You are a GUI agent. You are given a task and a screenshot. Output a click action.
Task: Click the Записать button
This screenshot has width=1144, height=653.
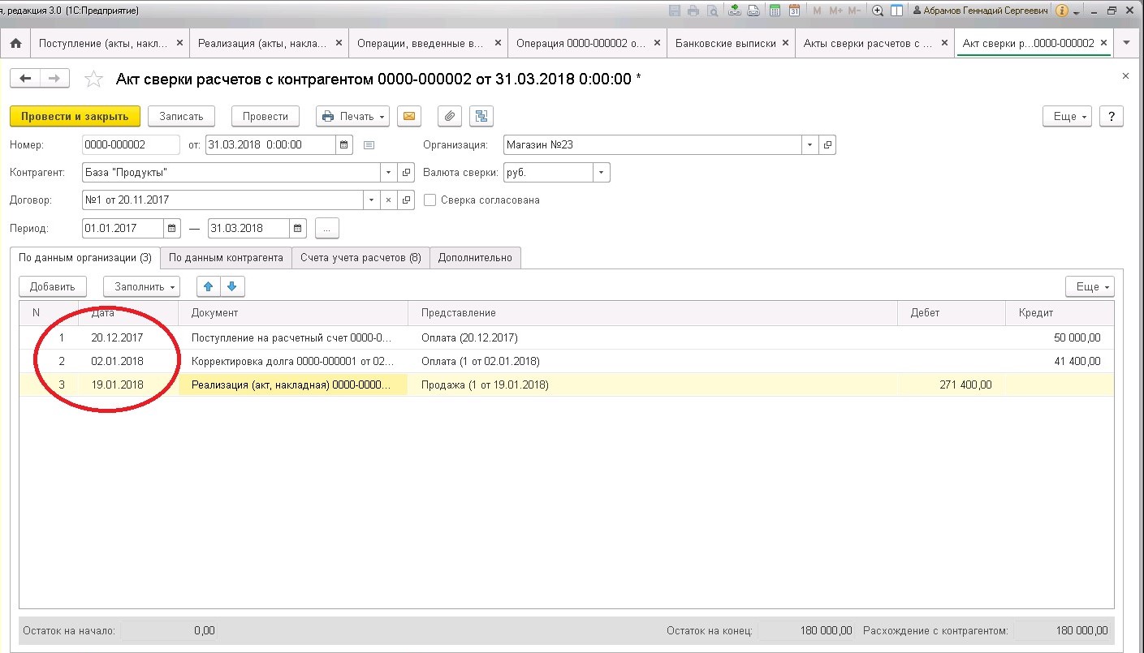(x=181, y=116)
